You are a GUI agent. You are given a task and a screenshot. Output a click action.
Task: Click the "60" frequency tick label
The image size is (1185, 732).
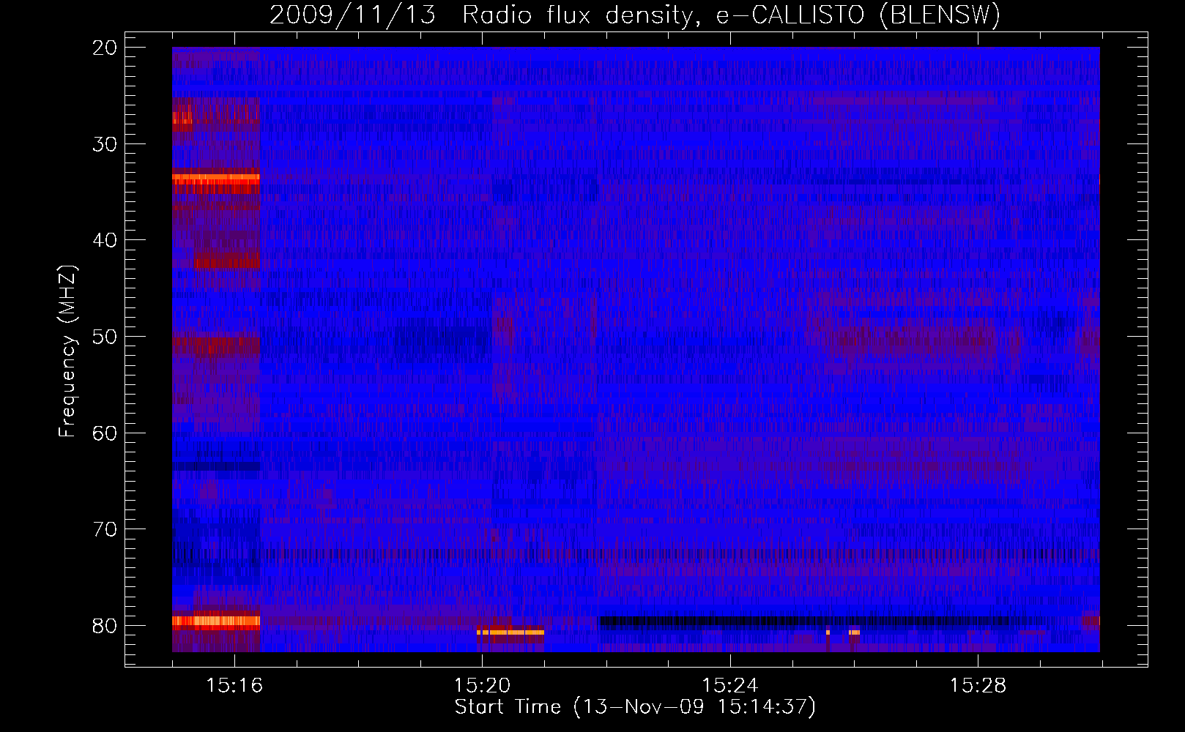tap(105, 433)
